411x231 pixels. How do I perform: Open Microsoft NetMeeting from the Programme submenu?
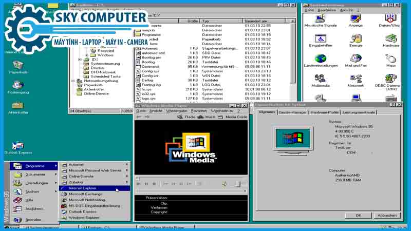tap(95, 200)
